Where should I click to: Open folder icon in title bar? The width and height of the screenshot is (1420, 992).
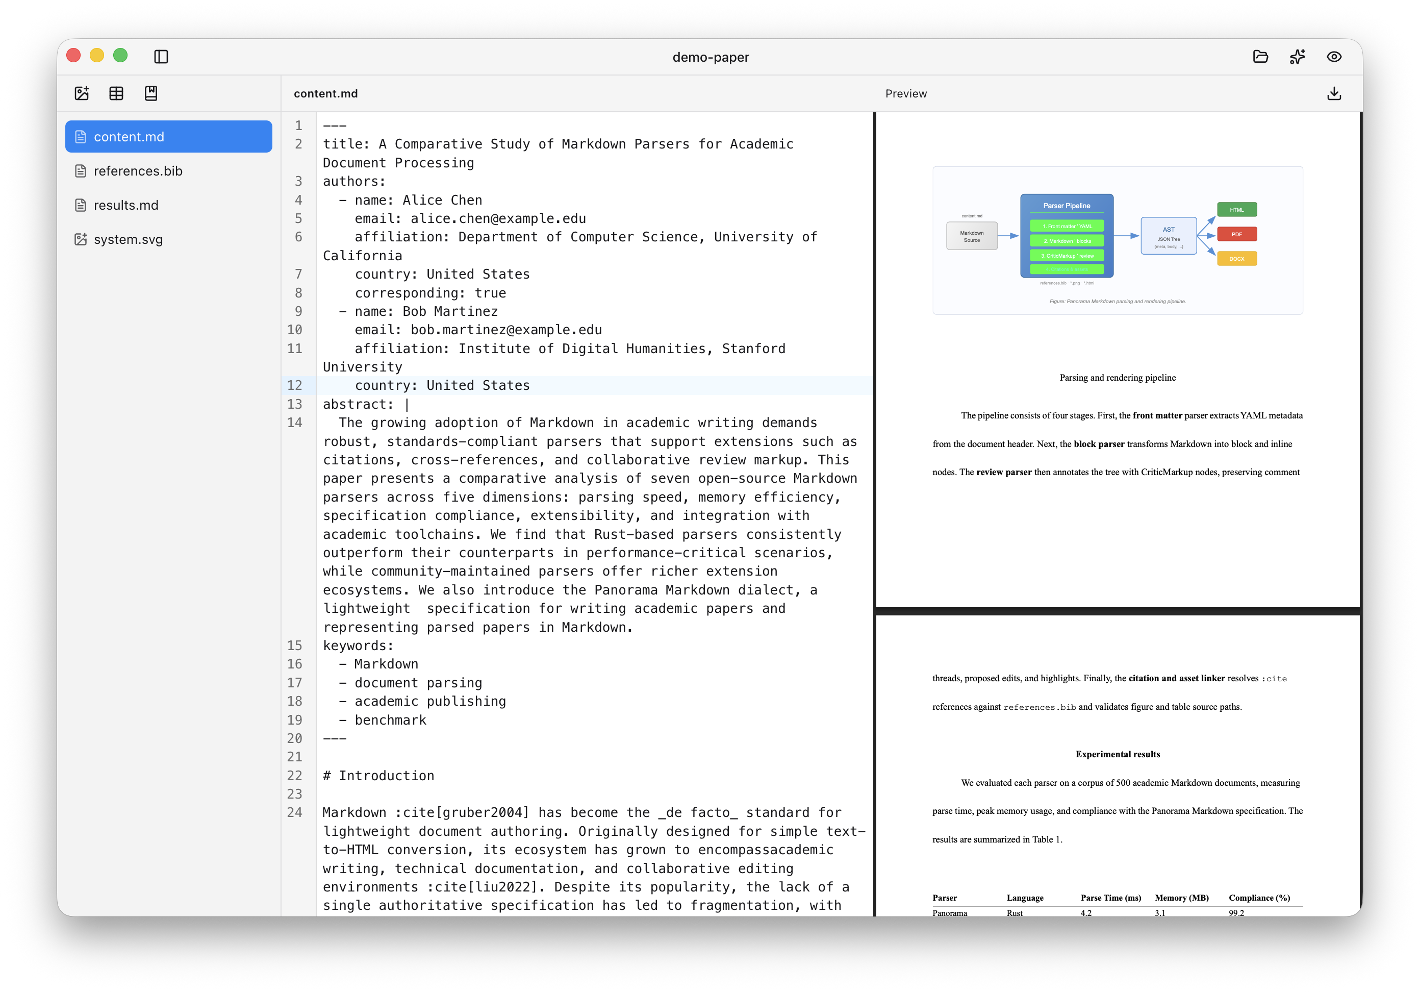pos(1260,56)
